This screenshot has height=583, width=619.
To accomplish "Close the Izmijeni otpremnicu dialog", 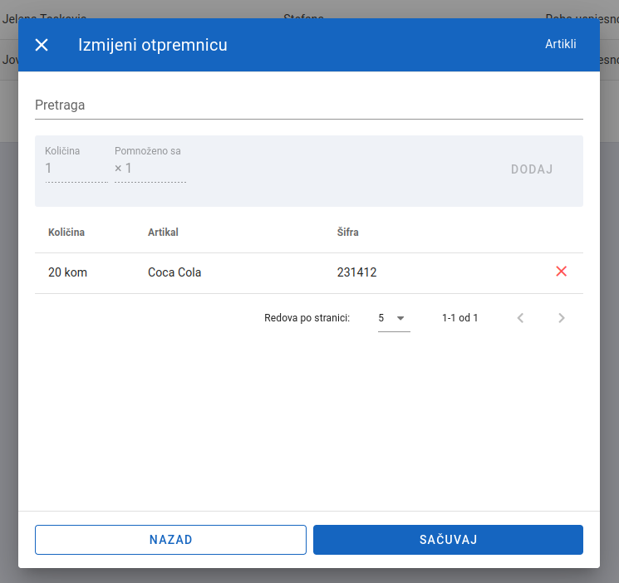I will (x=42, y=45).
